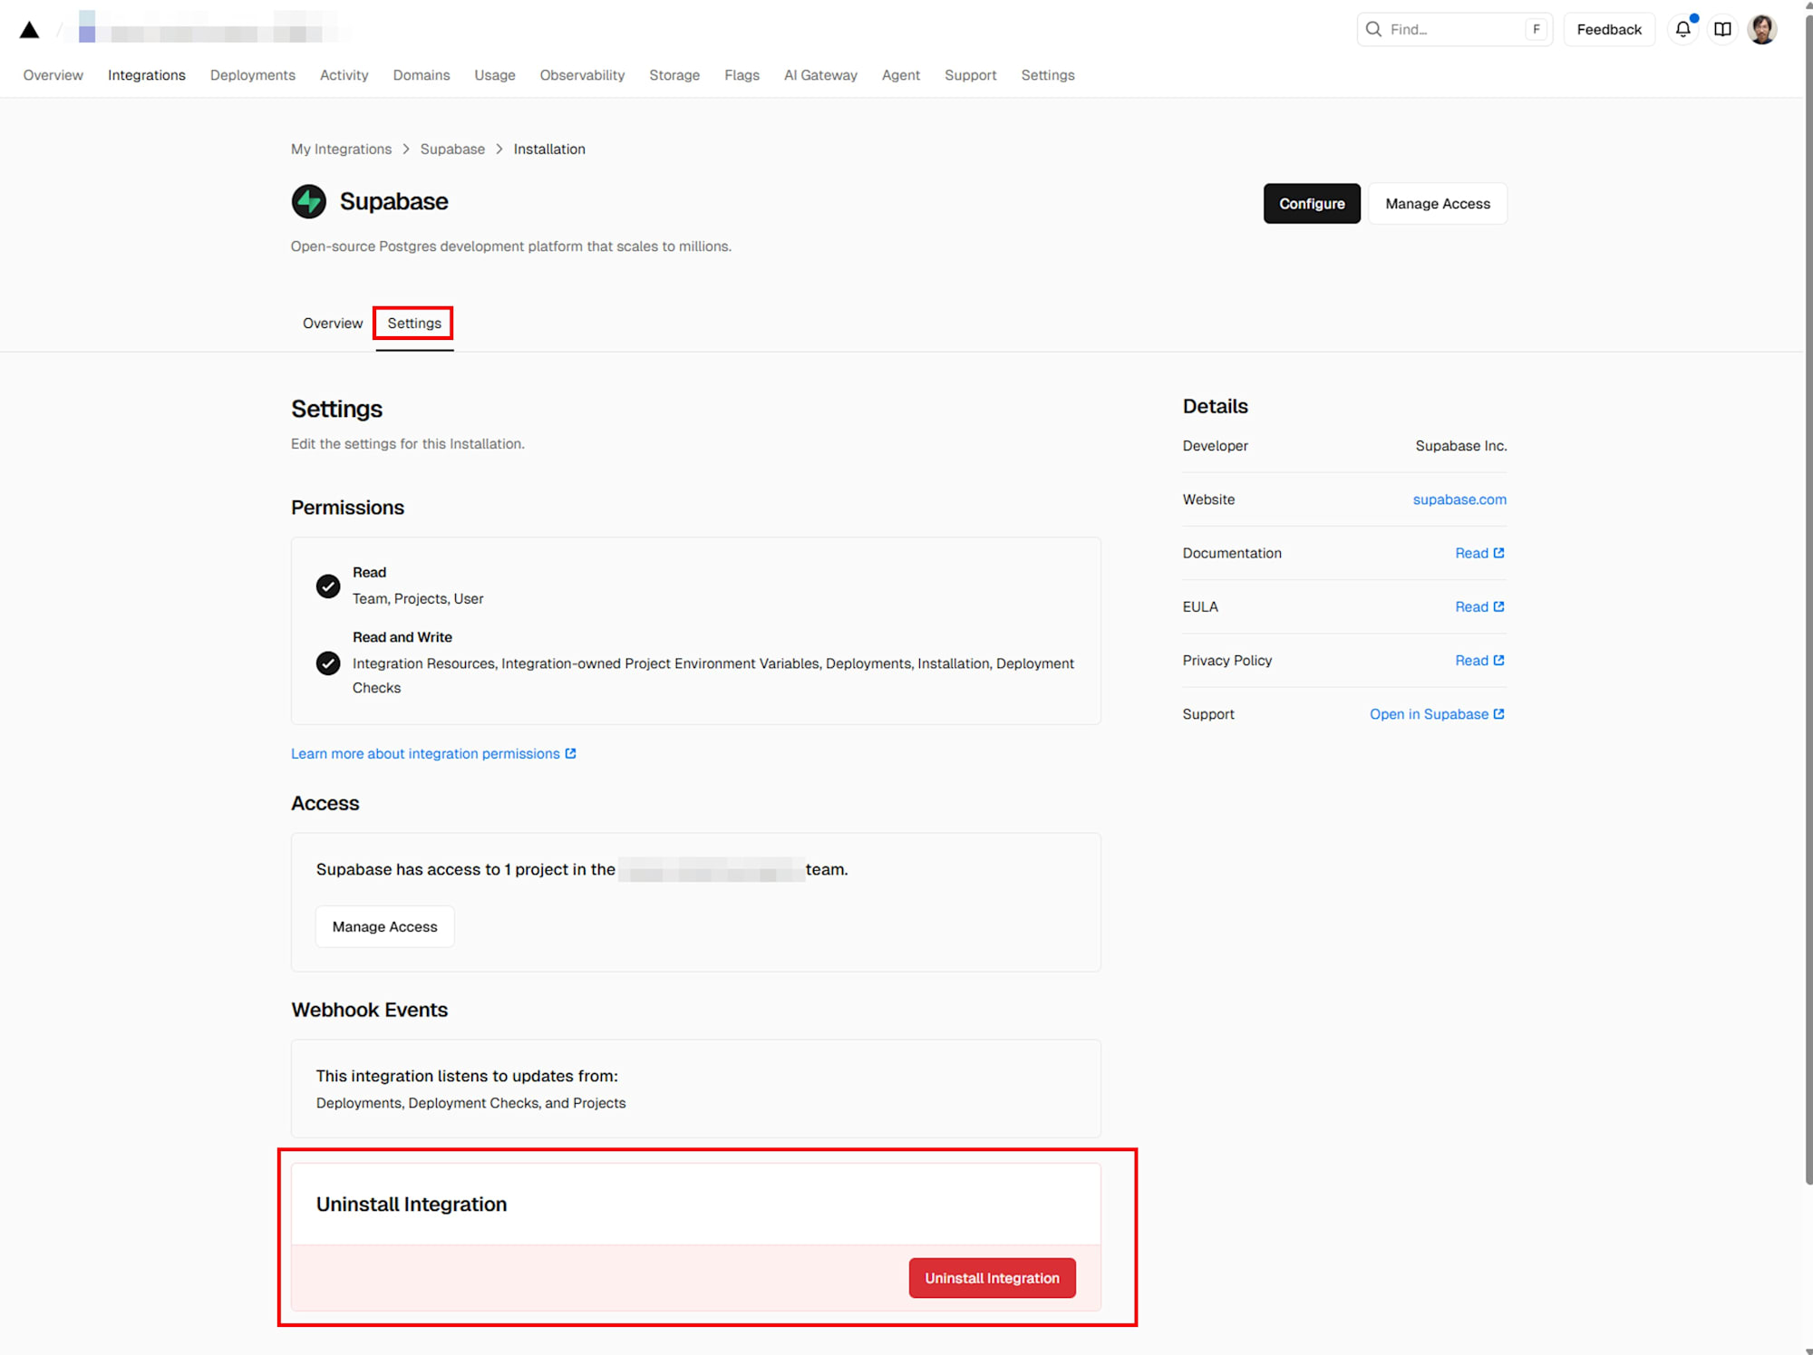
Task: Open the docs book icon
Action: [x=1722, y=29]
